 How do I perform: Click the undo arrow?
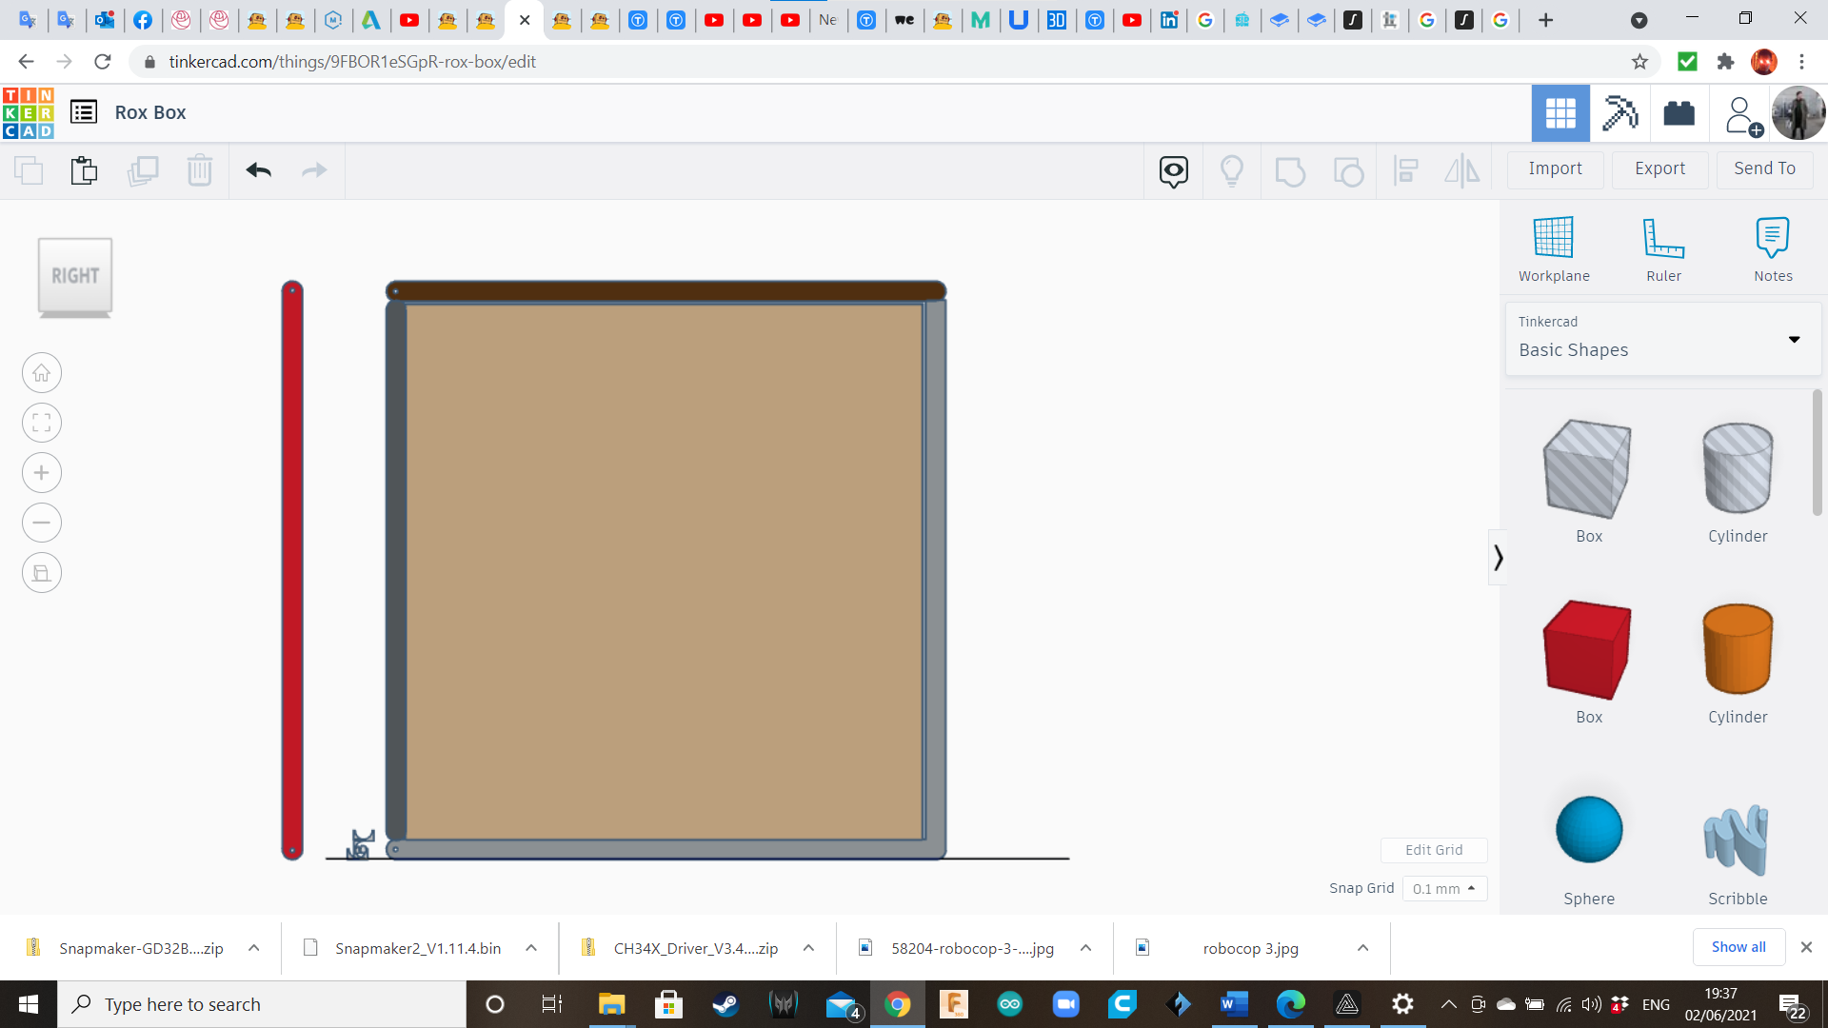(x=258, y=170)
